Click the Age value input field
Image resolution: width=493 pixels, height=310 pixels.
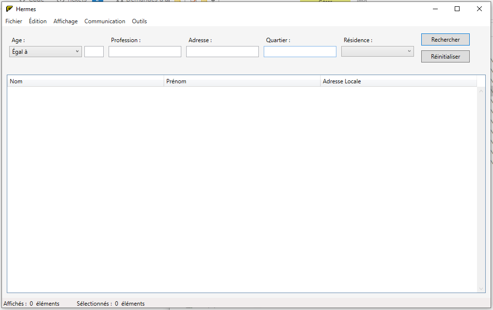pos(94,51)
